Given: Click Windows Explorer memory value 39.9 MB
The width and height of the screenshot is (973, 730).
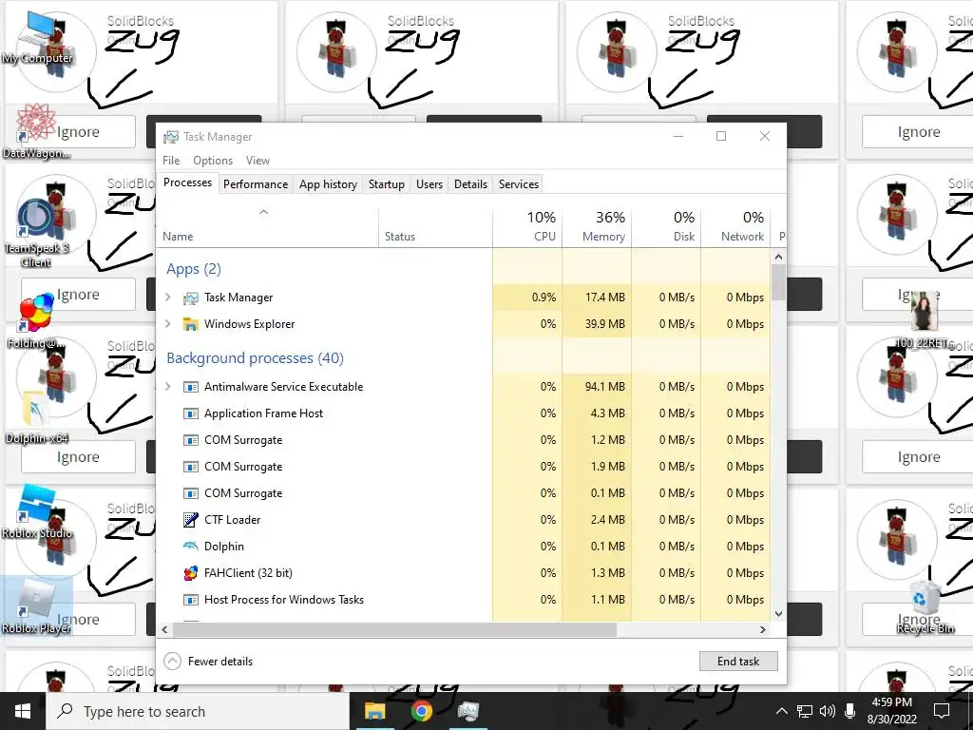Looking at the screenshot, I should click(x=604, y=324).
